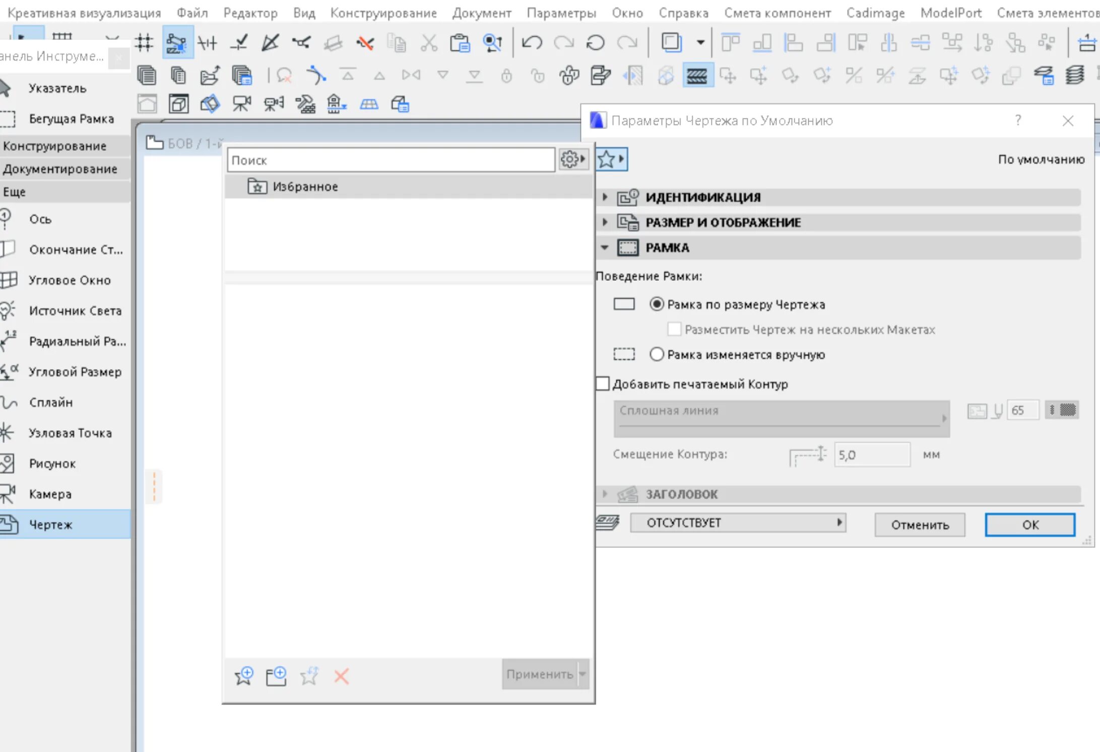Click new favorite star-plus icon
The width and height of the screenshot is (1100, 752).
244,676
